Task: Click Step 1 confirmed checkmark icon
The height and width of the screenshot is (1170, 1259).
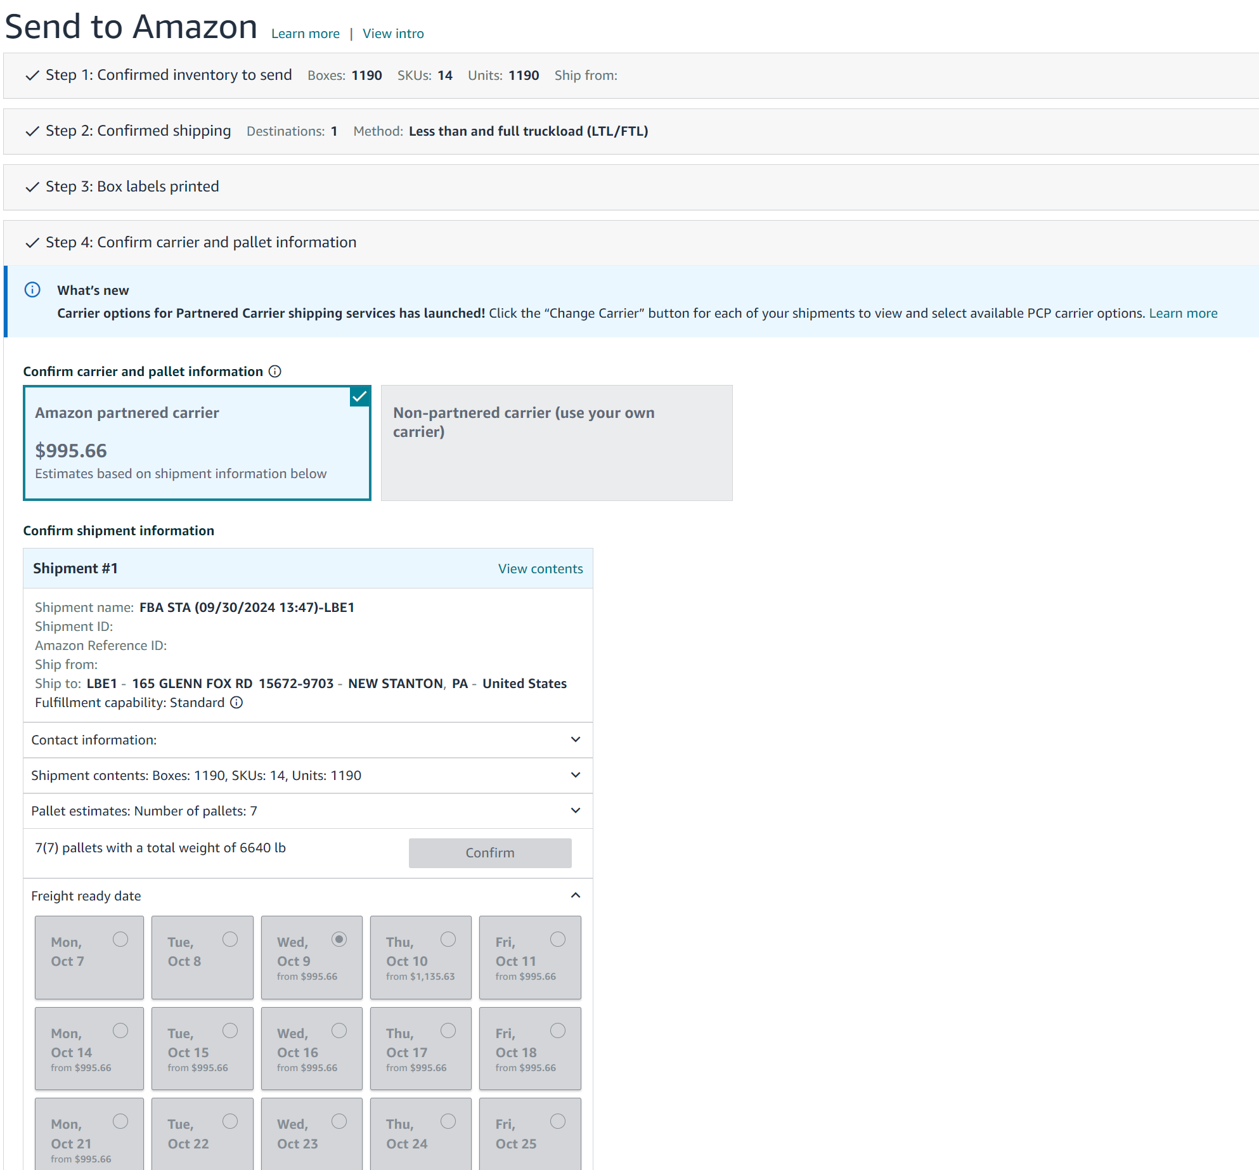Action: (32, 75)
